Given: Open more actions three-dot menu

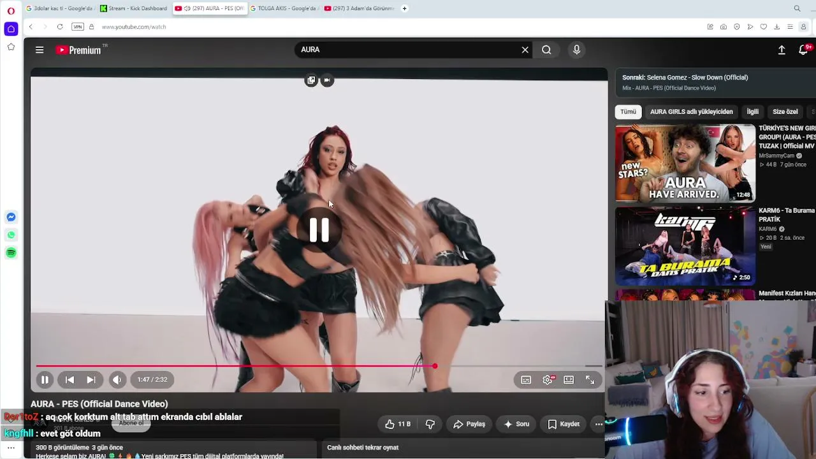Looking at the screenshot, I should (x=599, y=424).
